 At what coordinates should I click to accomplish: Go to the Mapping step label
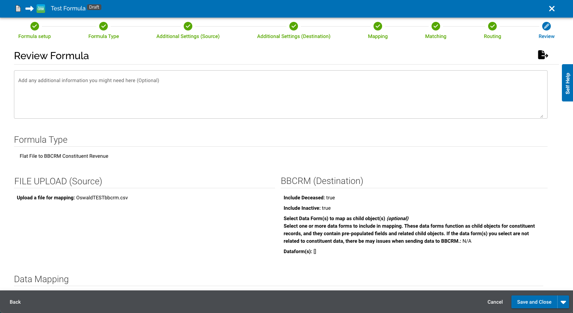tap(378, 36)
